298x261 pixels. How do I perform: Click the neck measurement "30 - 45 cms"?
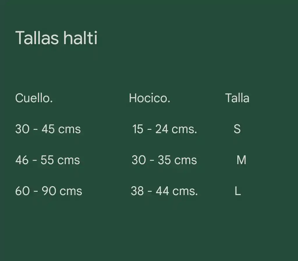(48, 129)
